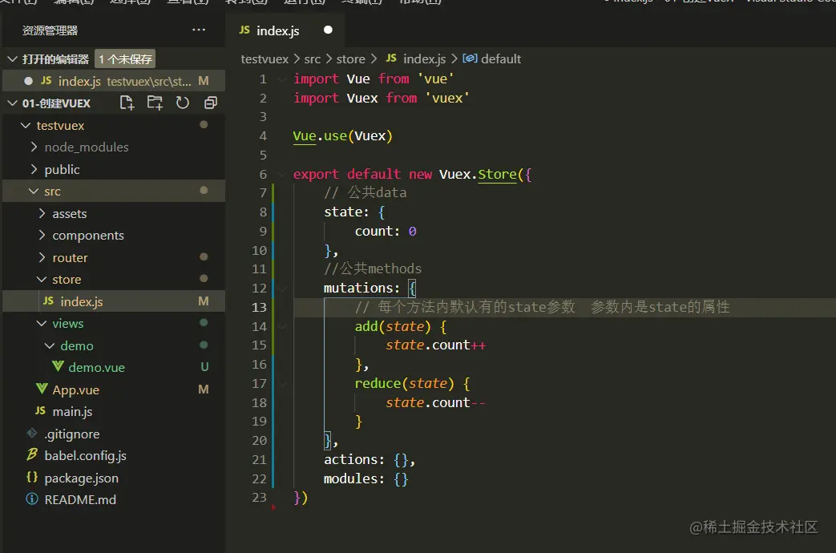Switch to the index.js editor tab
The height and width of the screenshot is (553, 836).
(285, 30)
